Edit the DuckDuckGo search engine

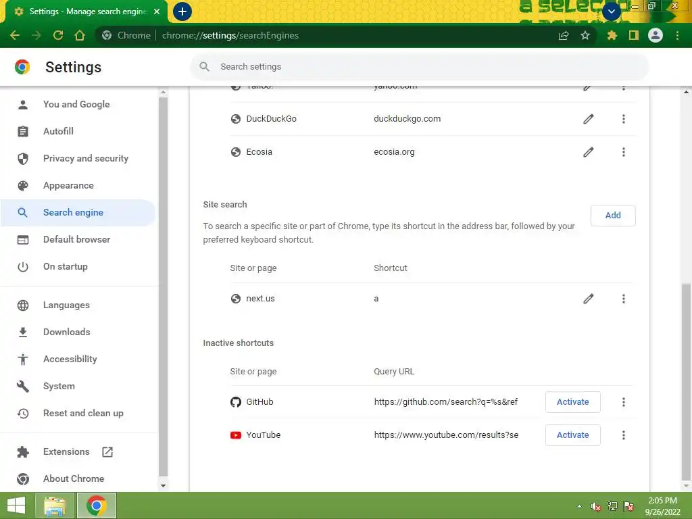coord(589,119)
